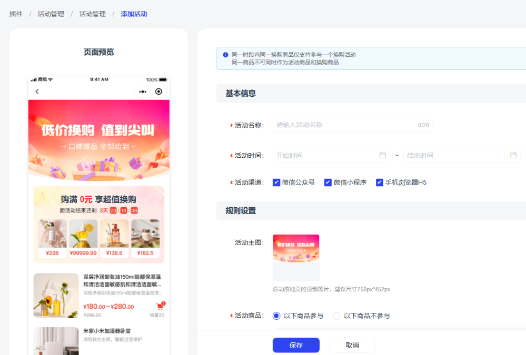Go to 插件 in the breadcrumb

pyautogui.click(x=16, y=14)
